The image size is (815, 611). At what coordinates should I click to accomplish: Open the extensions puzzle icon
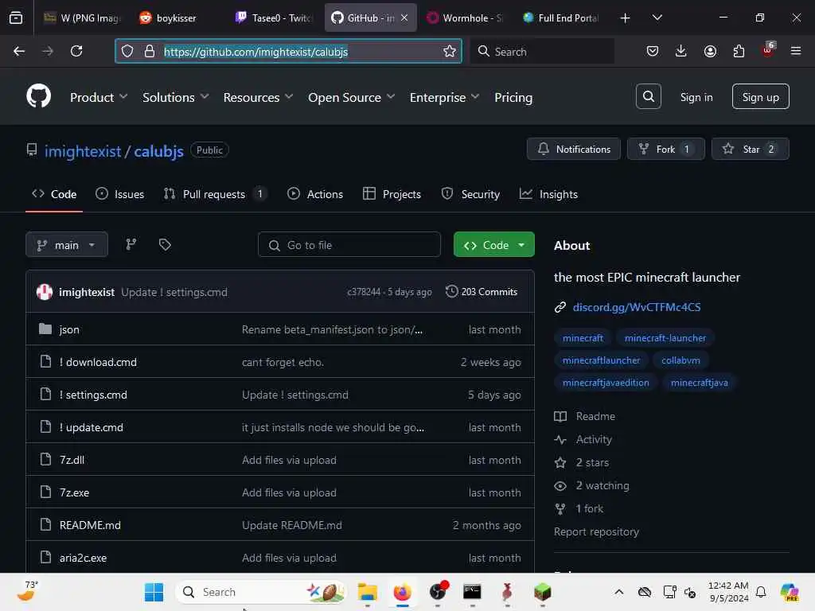(x=739, y=51)
